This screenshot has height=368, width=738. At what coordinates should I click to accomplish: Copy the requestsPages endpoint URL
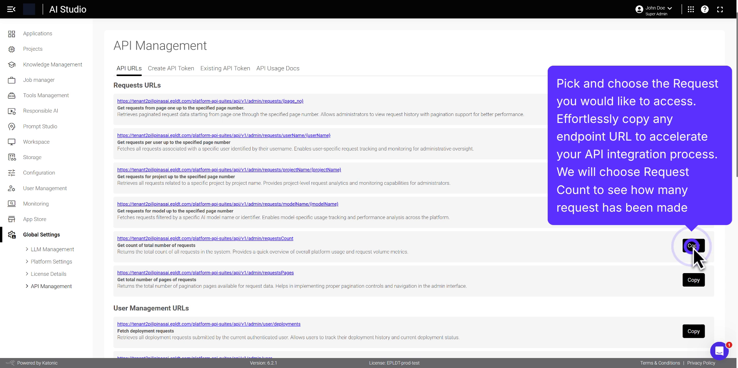[x=693, y=280]
